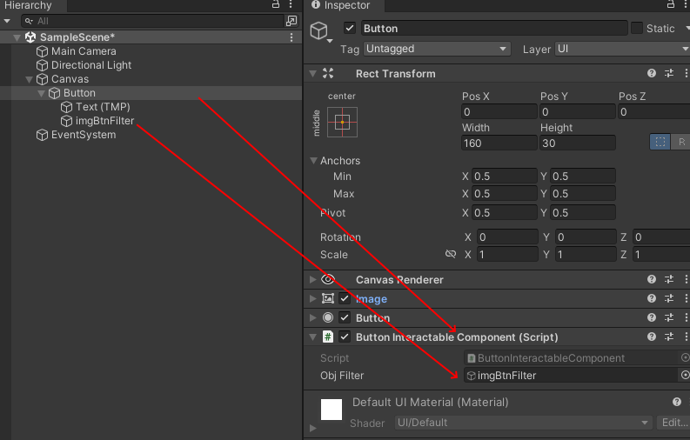Expand the Canvas Renderer component foldout
This screenshot has height=440, width=690.
coord(313,279)
